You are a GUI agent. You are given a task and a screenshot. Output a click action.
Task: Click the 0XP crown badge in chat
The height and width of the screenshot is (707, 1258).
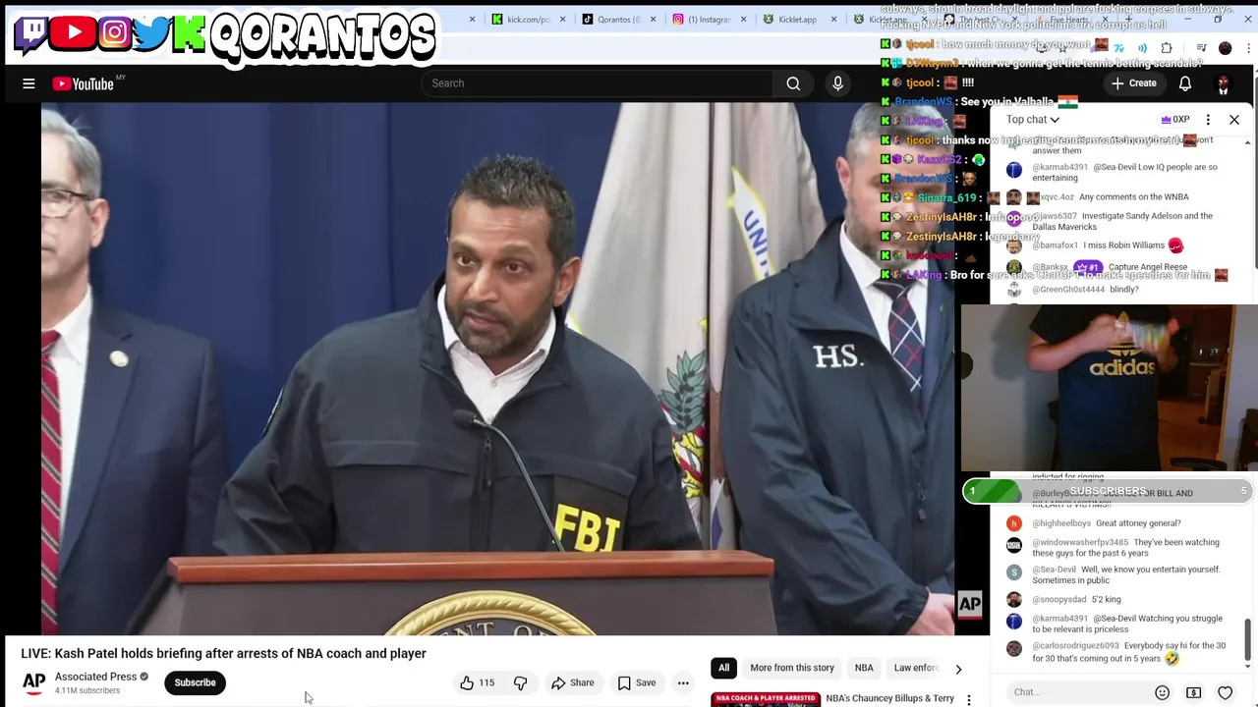coord(1175,120)
